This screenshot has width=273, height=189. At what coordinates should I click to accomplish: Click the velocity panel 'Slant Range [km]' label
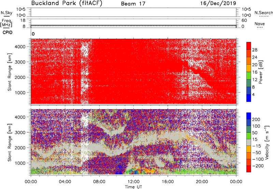10,142
